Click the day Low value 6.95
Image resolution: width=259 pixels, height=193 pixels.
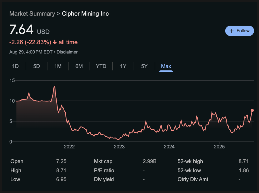coord(61,179)
